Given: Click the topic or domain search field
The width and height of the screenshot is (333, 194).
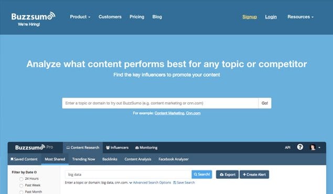Looking at the screenshot, I should click(x=160, y=103).
